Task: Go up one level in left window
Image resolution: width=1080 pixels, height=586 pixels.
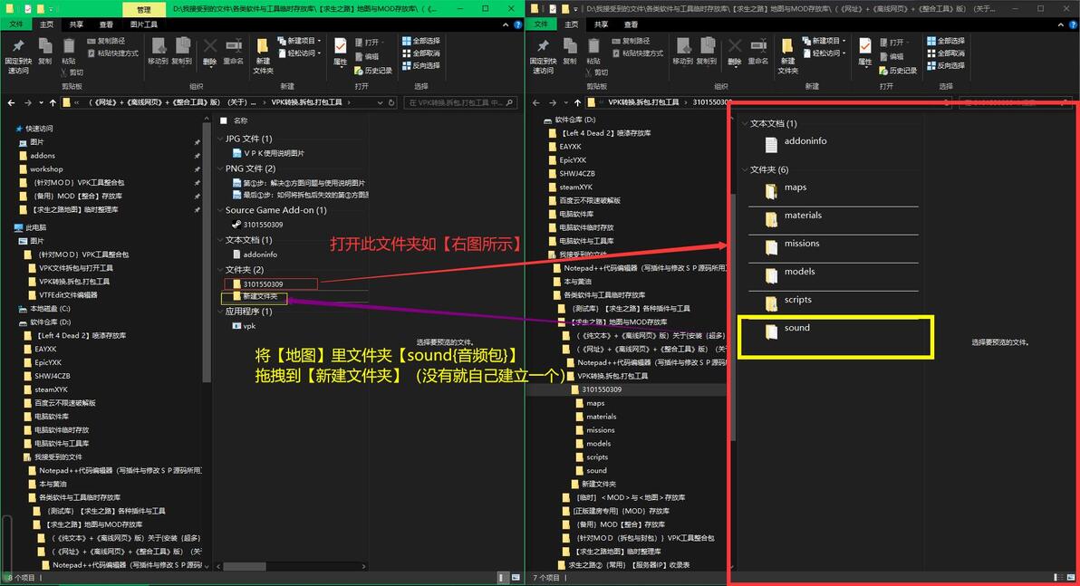Action: [53, 102]
